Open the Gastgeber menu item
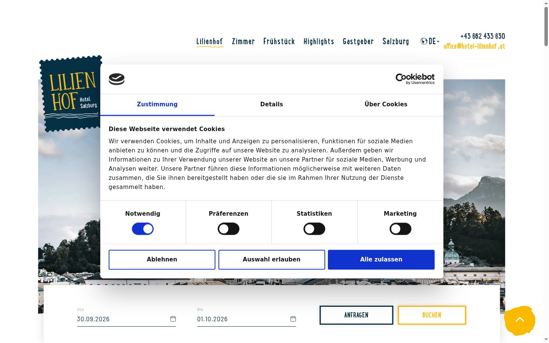The height and width of the screenshot is (343, 549). [x=358, y=42]
